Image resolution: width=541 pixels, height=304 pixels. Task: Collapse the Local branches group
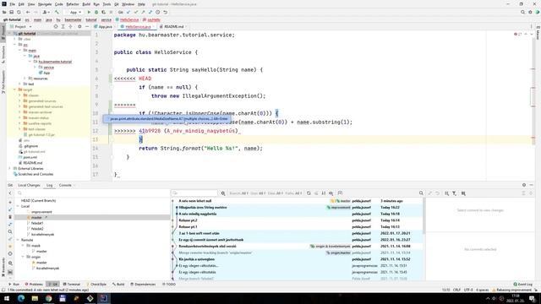coord(18,206)
